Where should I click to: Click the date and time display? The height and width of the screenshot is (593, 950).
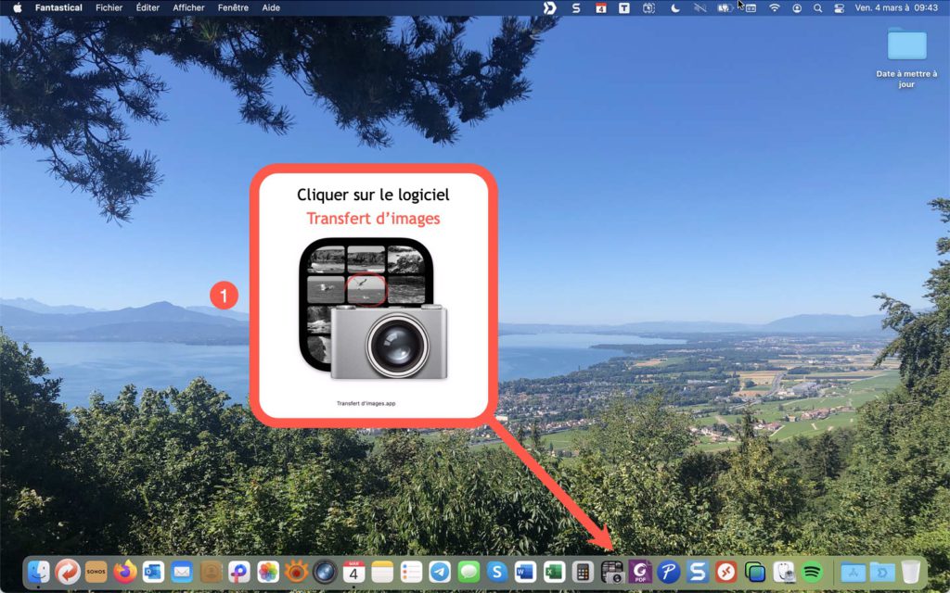pyautogui.click(x=897, y=7)
